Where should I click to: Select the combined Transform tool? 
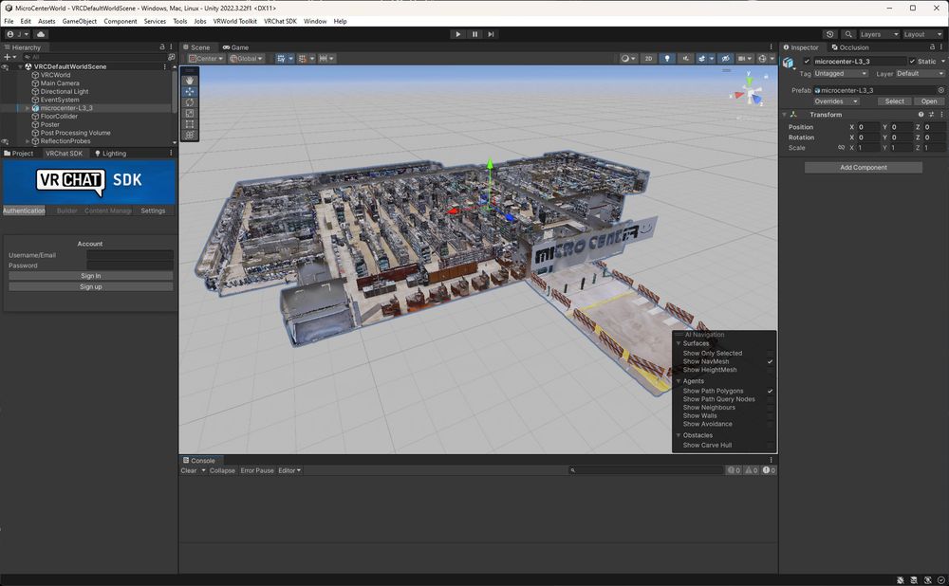click(x=190, y=135)
